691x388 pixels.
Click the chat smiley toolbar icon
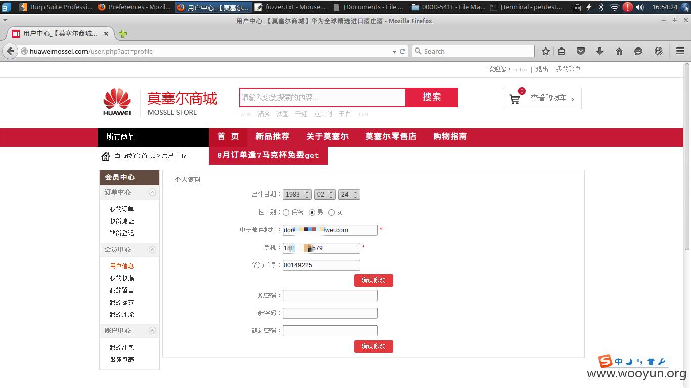coord(638,51)
